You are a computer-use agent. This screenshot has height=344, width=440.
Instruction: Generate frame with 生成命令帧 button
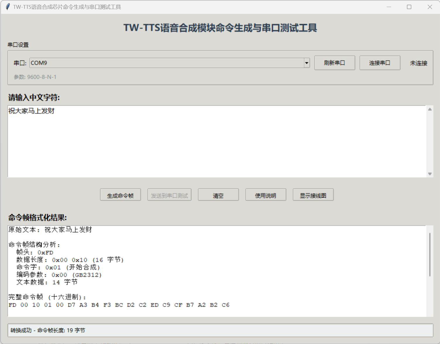(120, 195)
